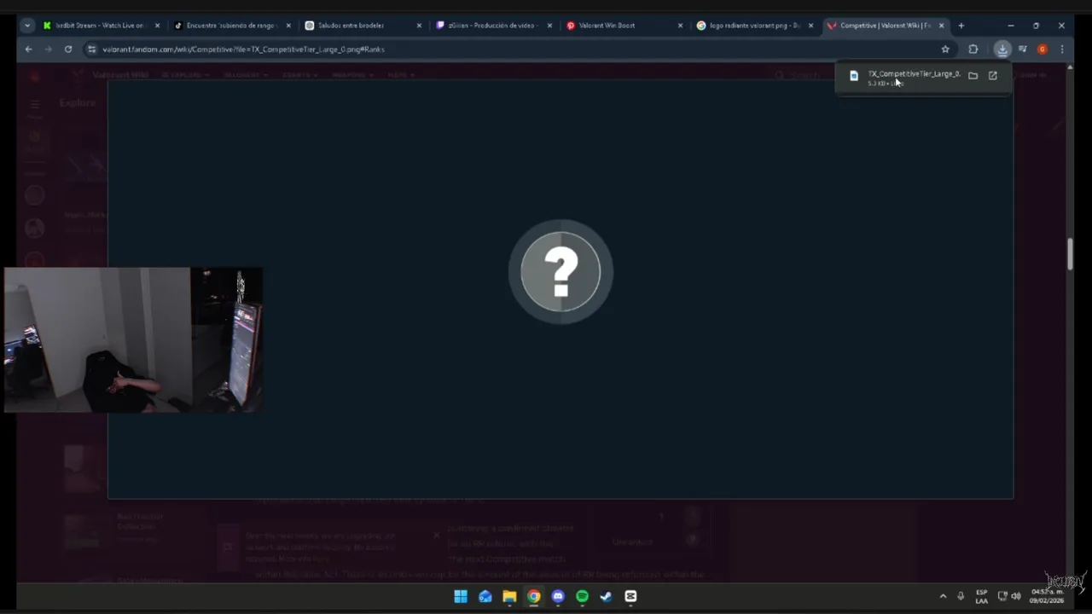This screenshot has height=614, width=1092.
Task: Go back to the previous page
Action: (x=28, y=49)
